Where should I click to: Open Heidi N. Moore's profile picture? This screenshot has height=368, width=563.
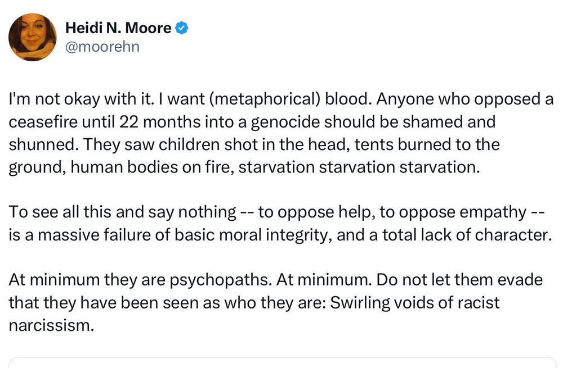point(32,37)
